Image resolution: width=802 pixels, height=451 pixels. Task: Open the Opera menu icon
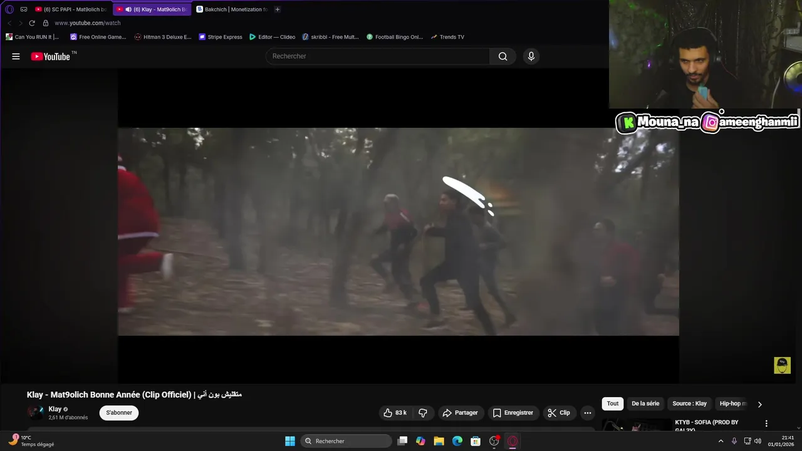tap(9, 9)
